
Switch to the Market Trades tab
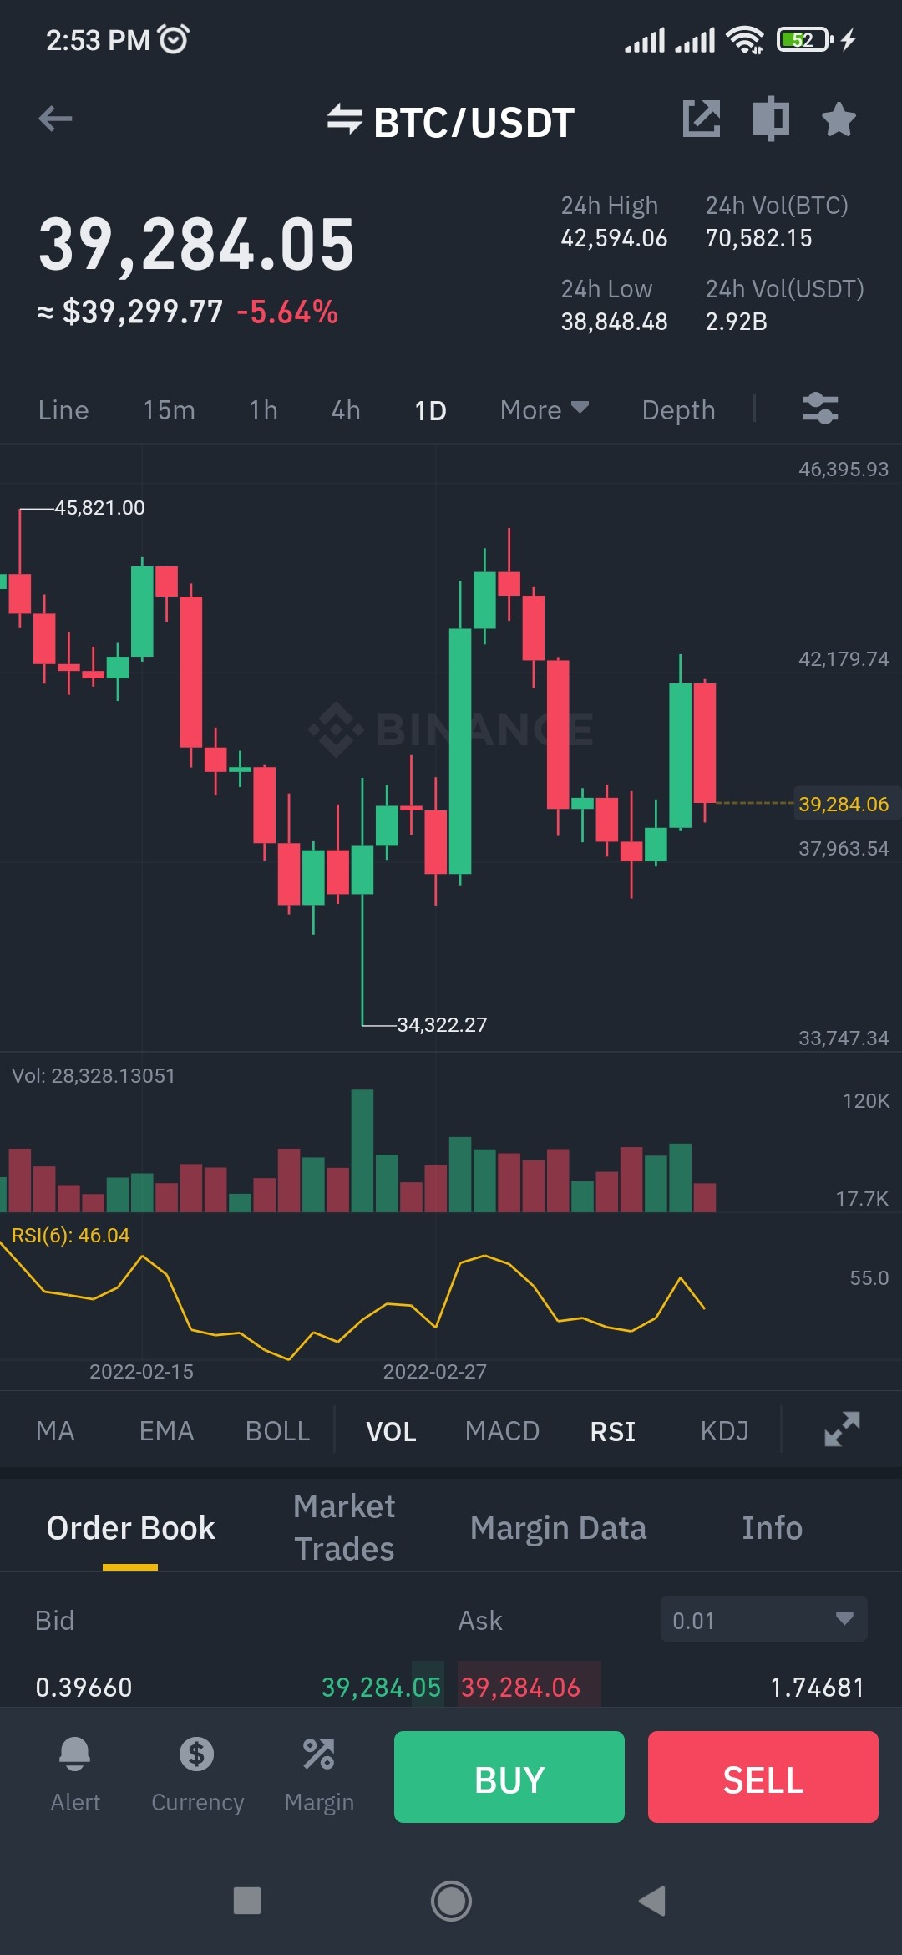pos(344,1527)
